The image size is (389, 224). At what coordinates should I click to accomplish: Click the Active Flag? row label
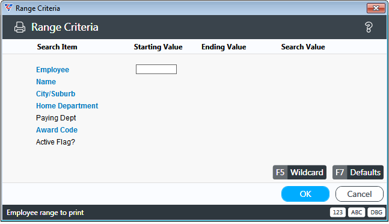55,142
